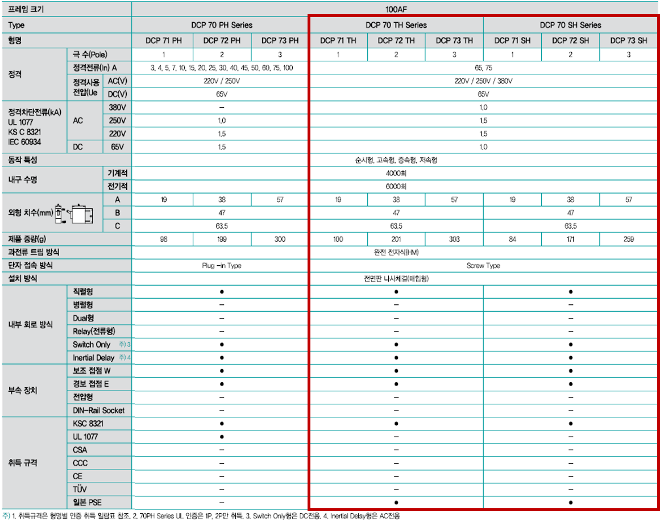This screenshot has height=523, width=660.
Task: Select the 전면판 나사체결(매입형) installation cell
Action: tap(396, 279)
